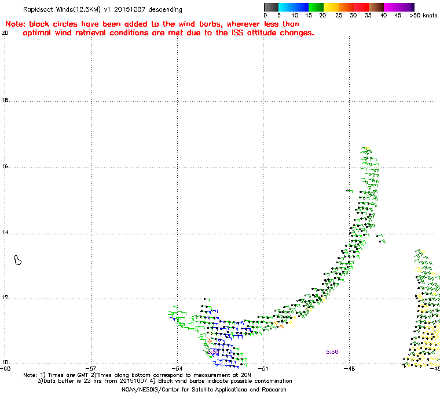The width and height of the screenshot is (440, 399).
Task: Click the latitude label '18'
Action: click(5, 100)
